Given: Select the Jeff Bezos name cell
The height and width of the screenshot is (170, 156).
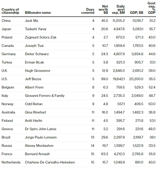Looking at the screenshot, I should (x=33, y=79).
